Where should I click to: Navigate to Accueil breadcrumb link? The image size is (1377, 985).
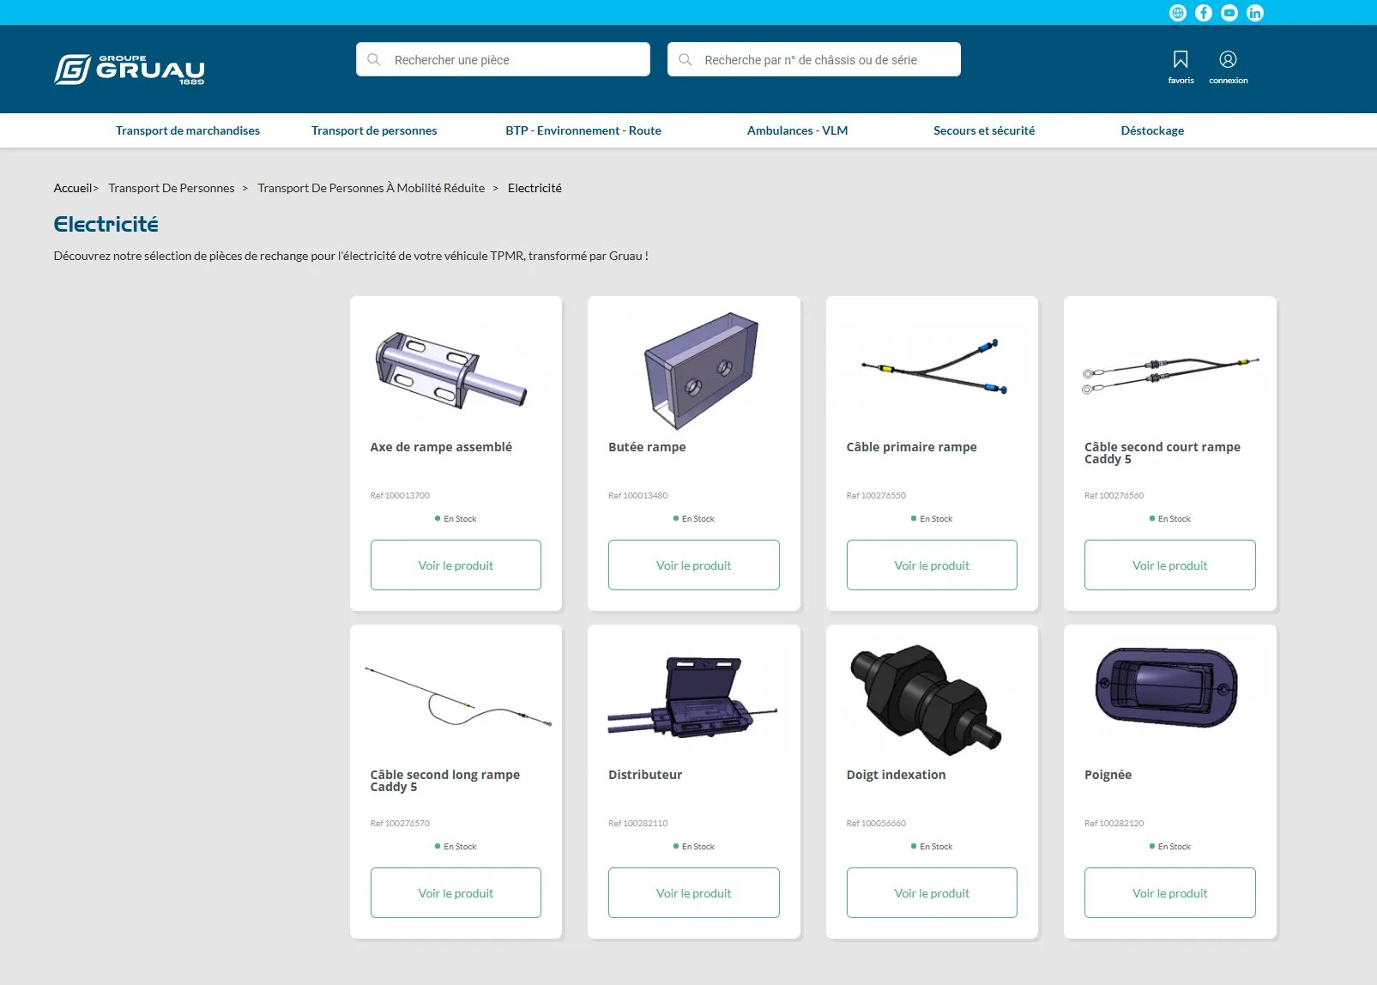(73, 188)
